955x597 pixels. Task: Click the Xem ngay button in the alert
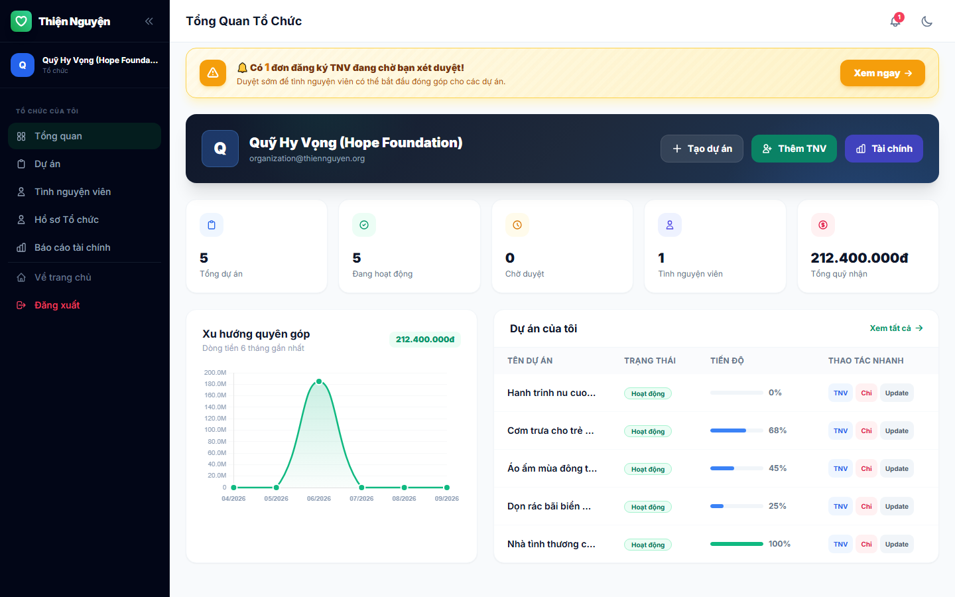(883, 73)
